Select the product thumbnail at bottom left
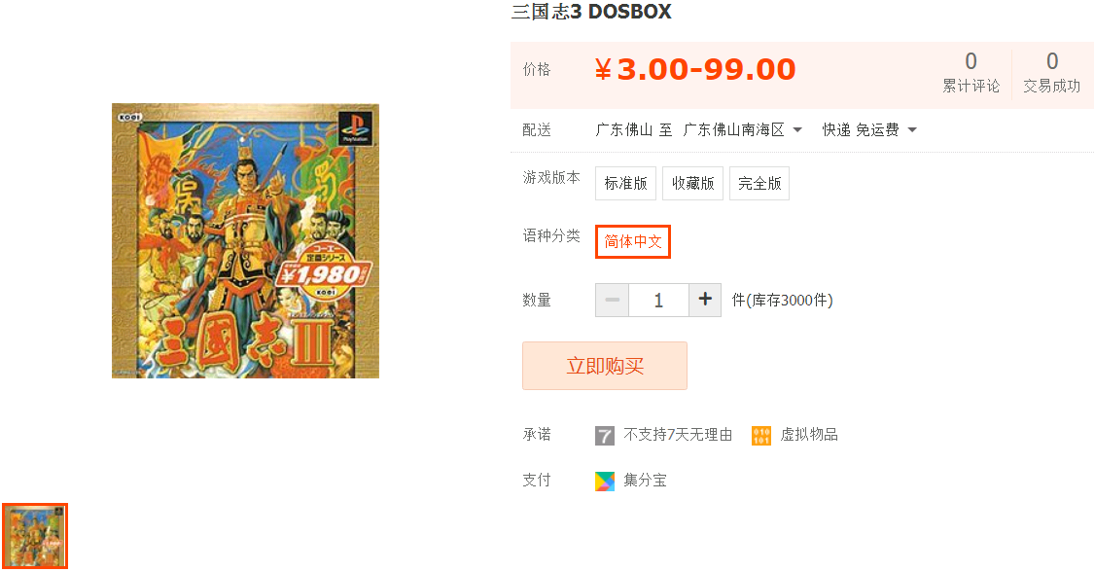 [x=35, y=536]
